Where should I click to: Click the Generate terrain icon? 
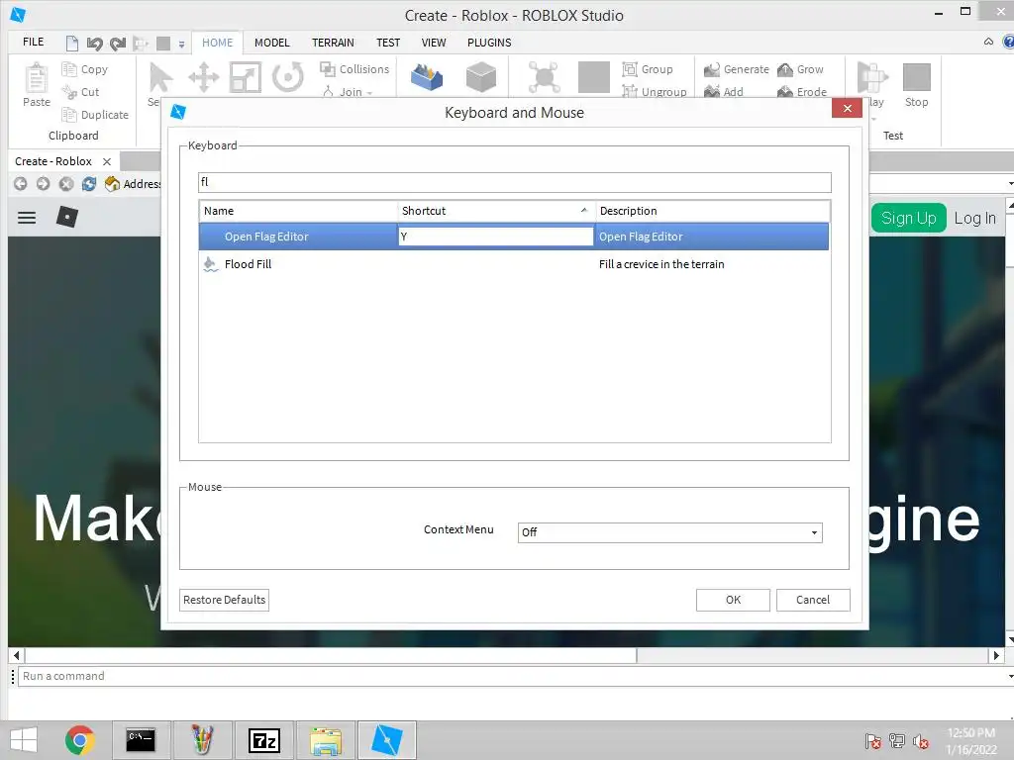click(712, 69)
